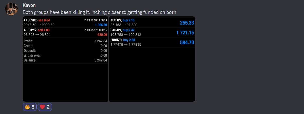The height and width of the screenshot is (114, 304).
Task: Click the 1 721.15 profit figure
Action: (x=185, y=33)
